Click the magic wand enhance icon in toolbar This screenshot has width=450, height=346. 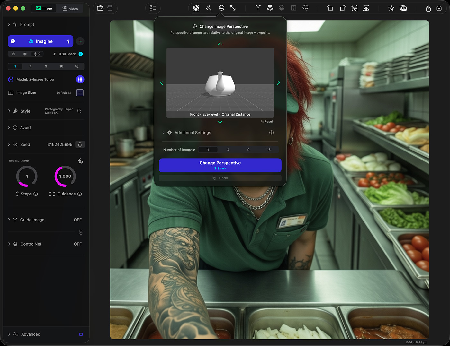[x=209, y=8]
